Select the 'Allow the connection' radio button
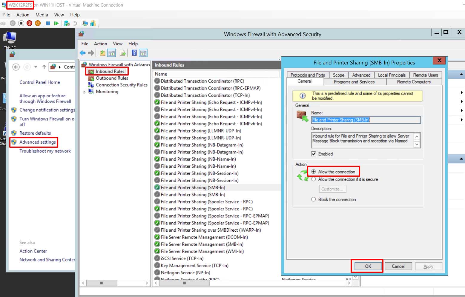Viewport: 465px width, 297px height. 314,172
